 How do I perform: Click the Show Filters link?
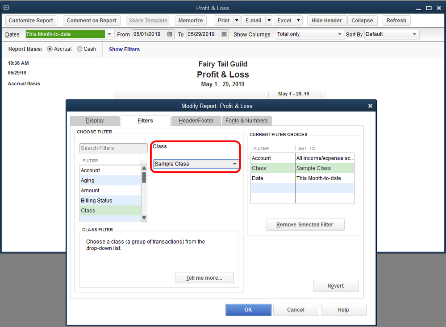124,49
